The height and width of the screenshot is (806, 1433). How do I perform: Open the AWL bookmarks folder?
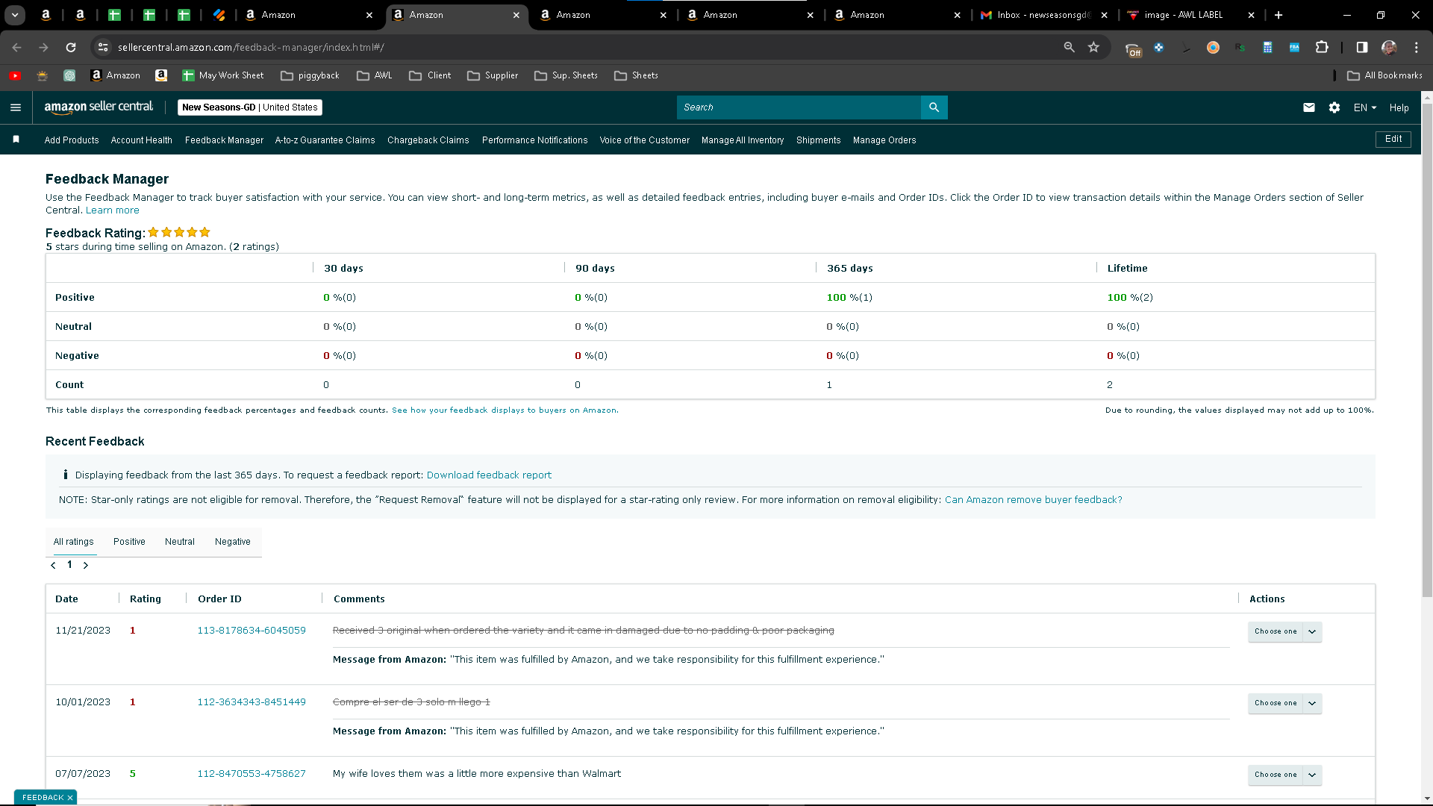tap(374, 75)
